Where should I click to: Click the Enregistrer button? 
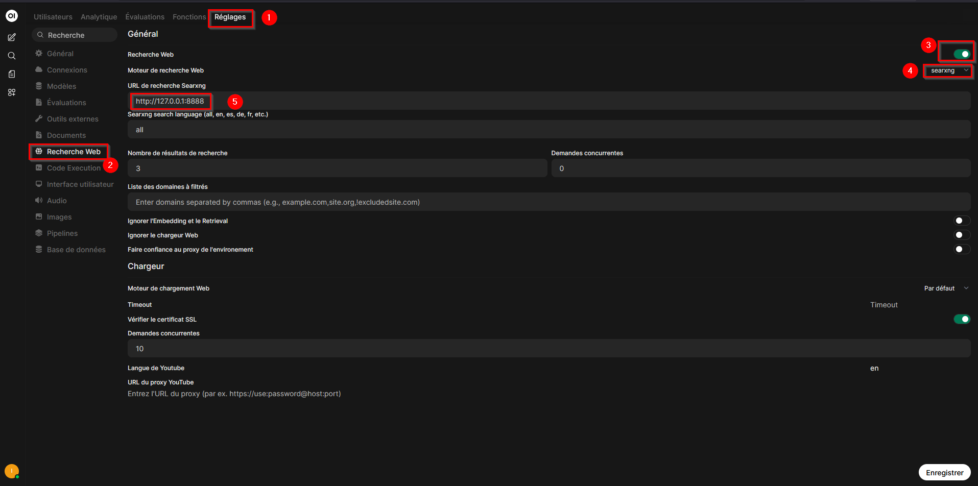coord(944,473)
